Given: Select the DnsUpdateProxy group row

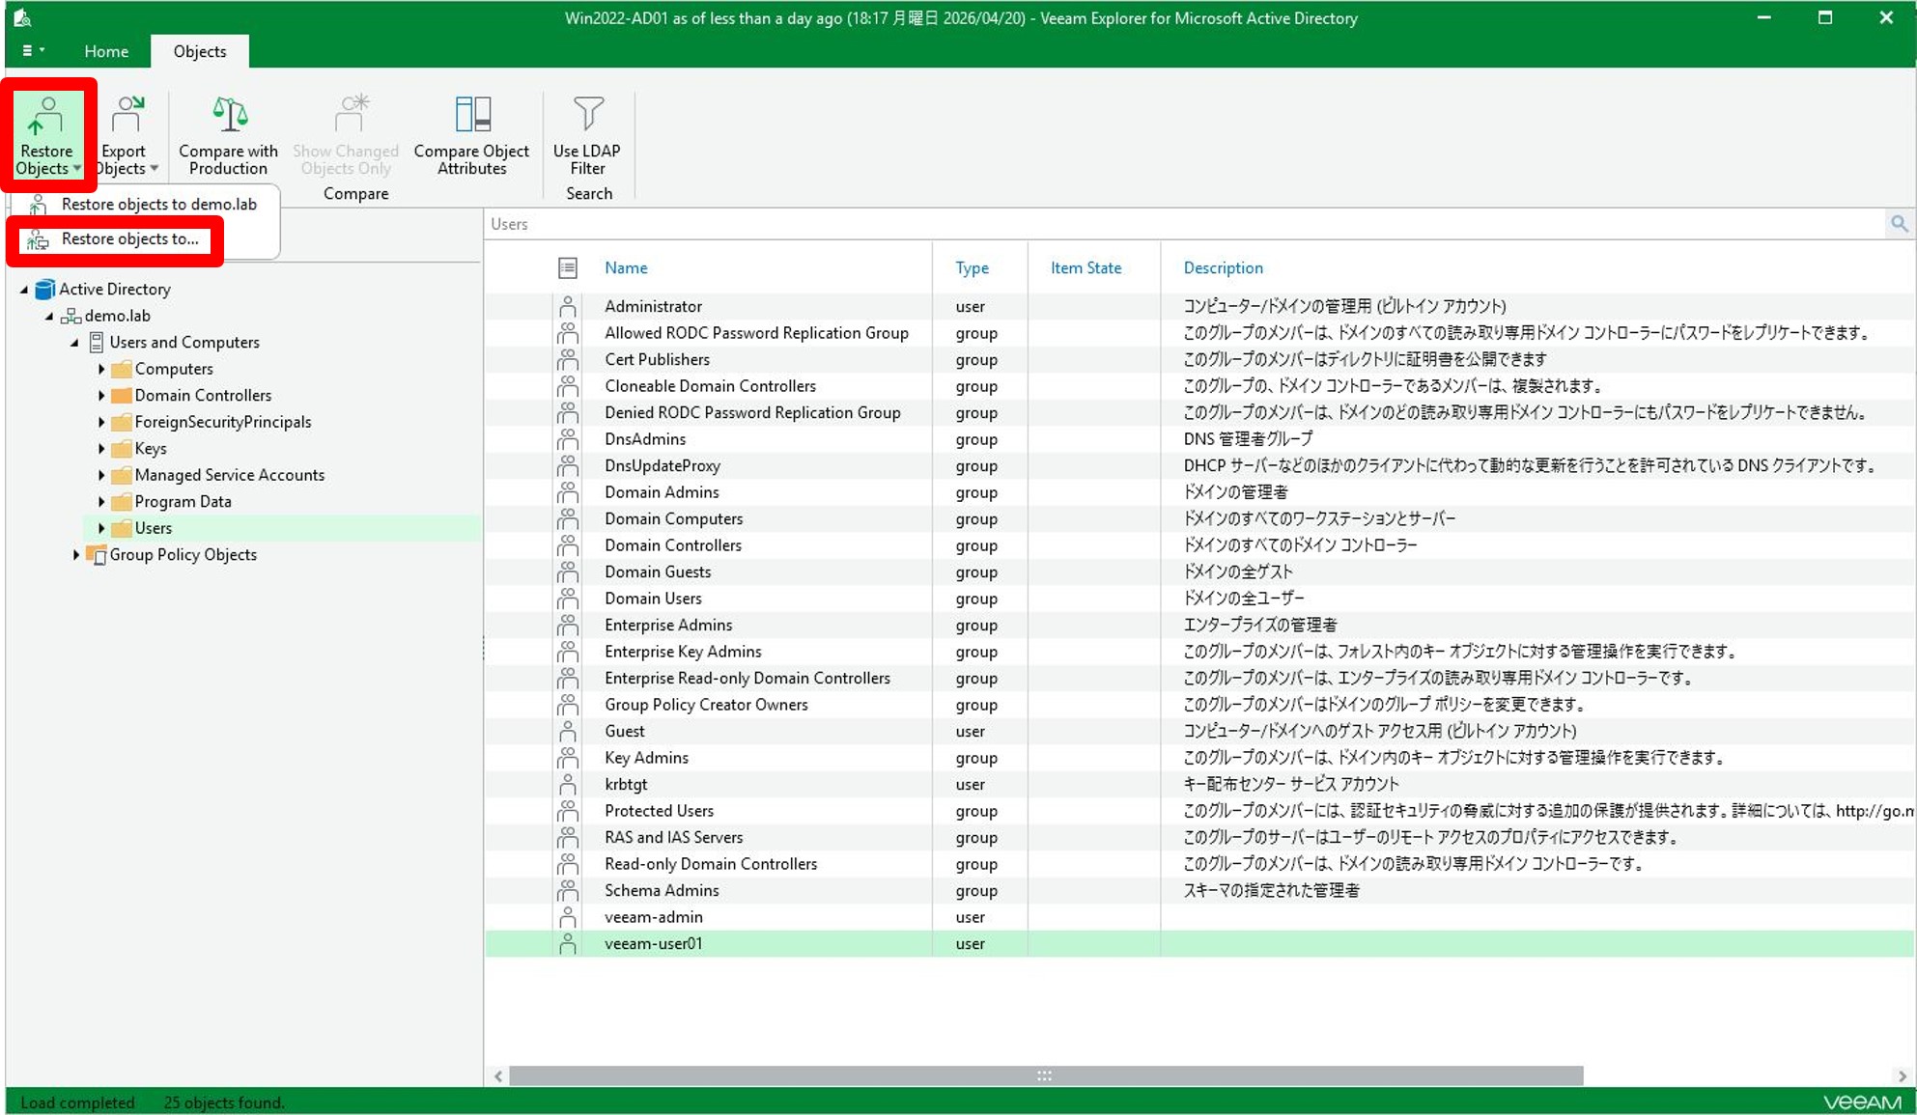Looking at the screenshot, I should click(1199, 466).
